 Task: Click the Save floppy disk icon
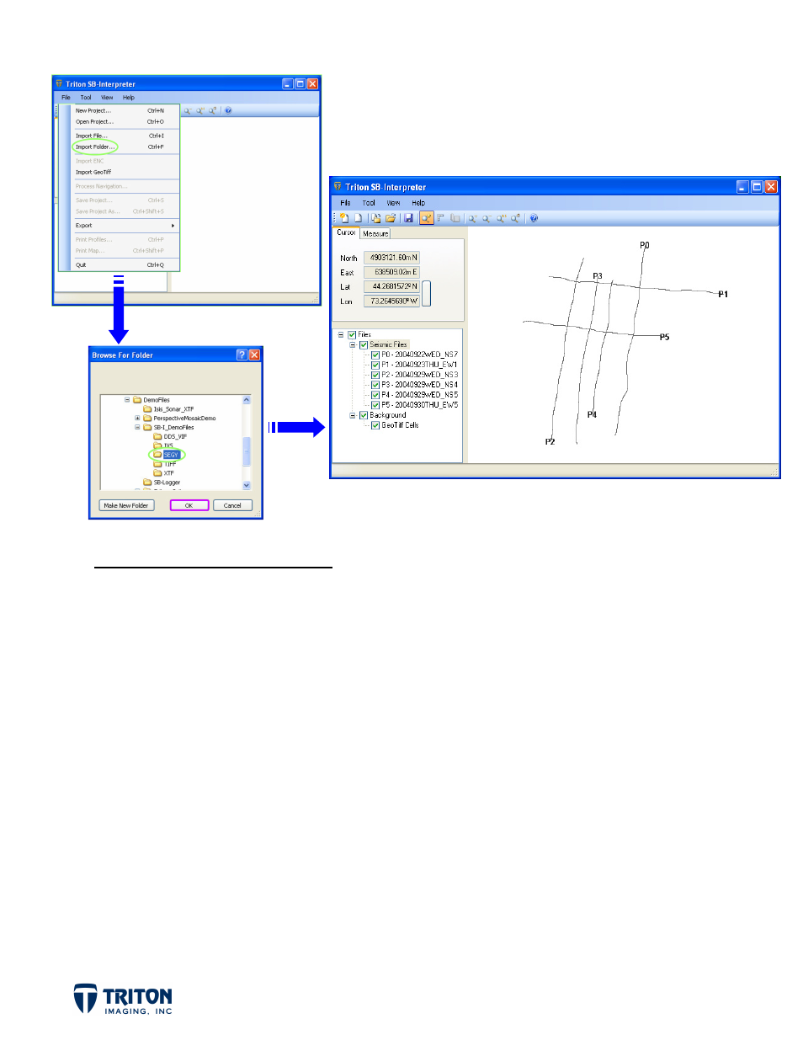(408, 218)
